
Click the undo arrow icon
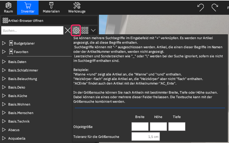click(x=201, y=7)
